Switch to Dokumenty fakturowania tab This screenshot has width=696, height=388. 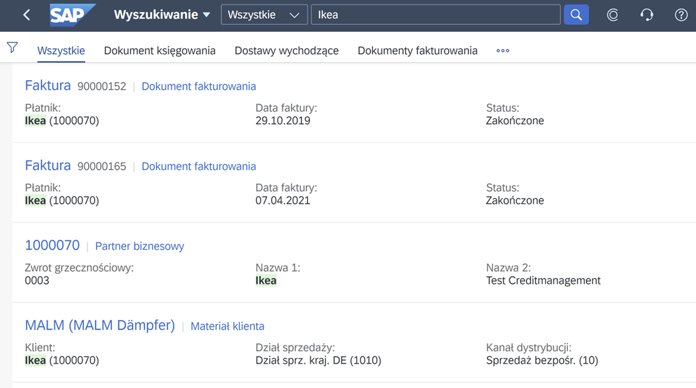pyautogui.click(x=418, y=50)
